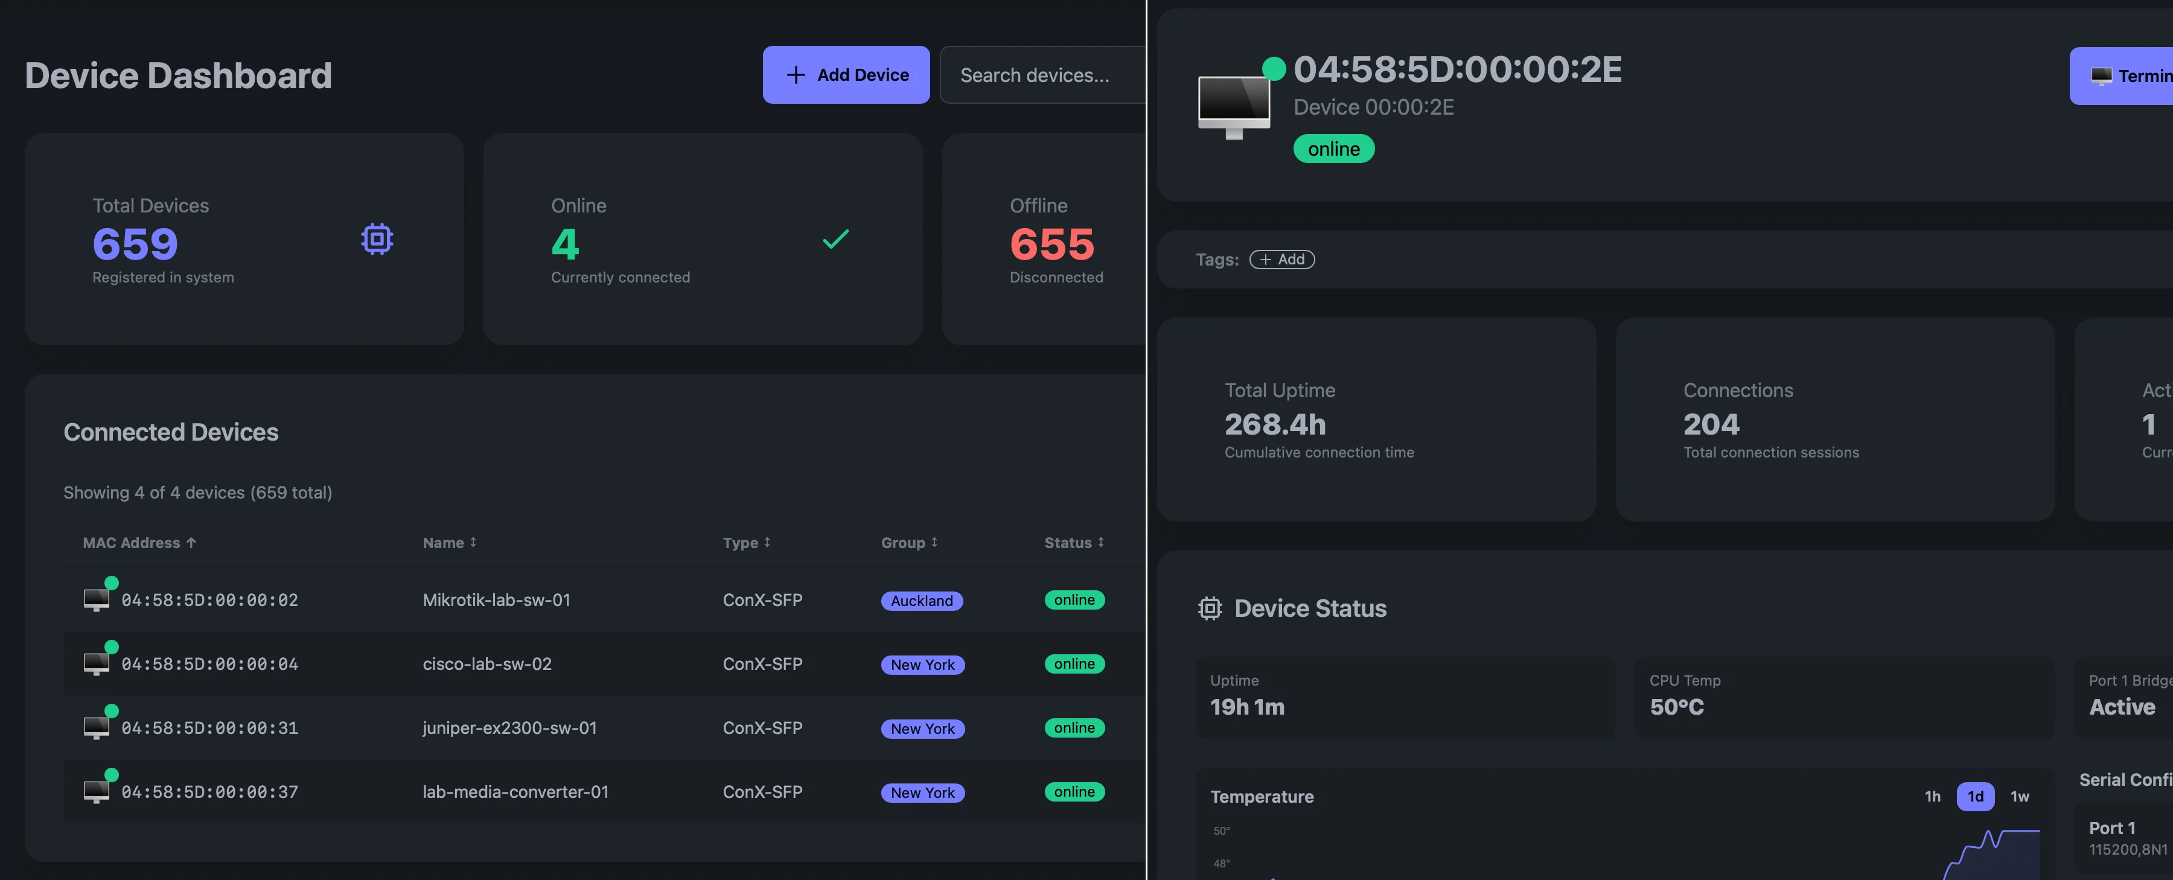Screen dimensions: 2173x880
Task: Select MAC address 04:58:5D:00:00:04
Action: pos(210,664)
